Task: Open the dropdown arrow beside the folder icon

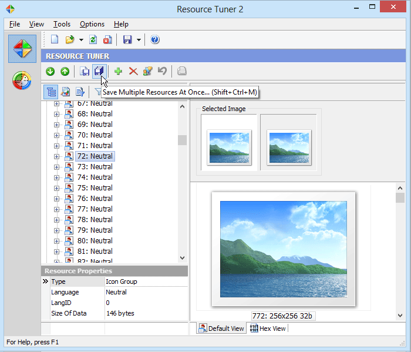Action: [x=81, y=40]
